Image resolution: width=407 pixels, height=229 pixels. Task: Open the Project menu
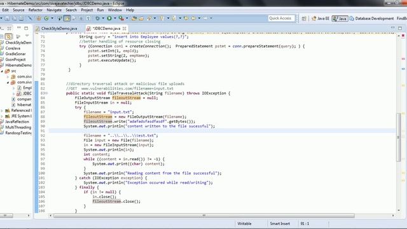pyautogui.click(x=86, y=10)
